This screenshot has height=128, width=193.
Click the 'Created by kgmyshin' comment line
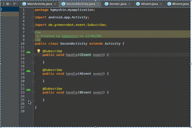pyautogui.click(x=70, y=36)
